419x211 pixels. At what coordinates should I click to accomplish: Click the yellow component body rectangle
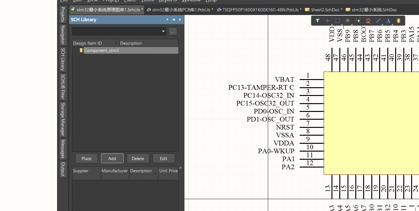point(371,123)
